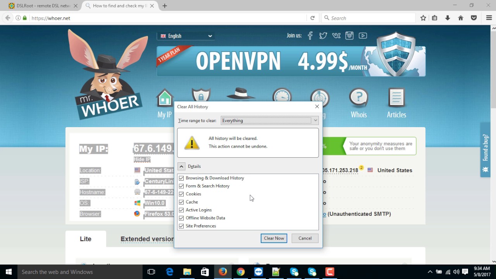This screenshot has height=279, width=496.
Task: Uncheck the Cache checkbox
Action: (181, 202)
